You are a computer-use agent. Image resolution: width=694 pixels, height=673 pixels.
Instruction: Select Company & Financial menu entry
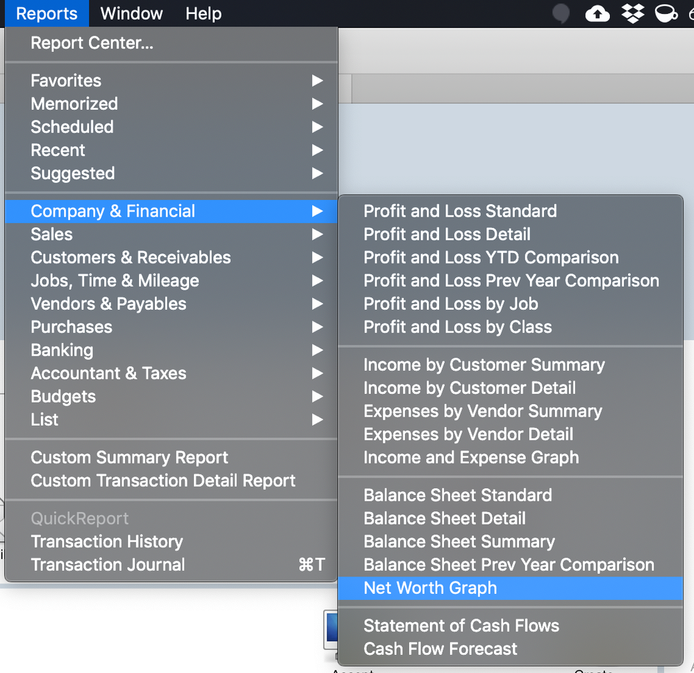click(172, 211)
